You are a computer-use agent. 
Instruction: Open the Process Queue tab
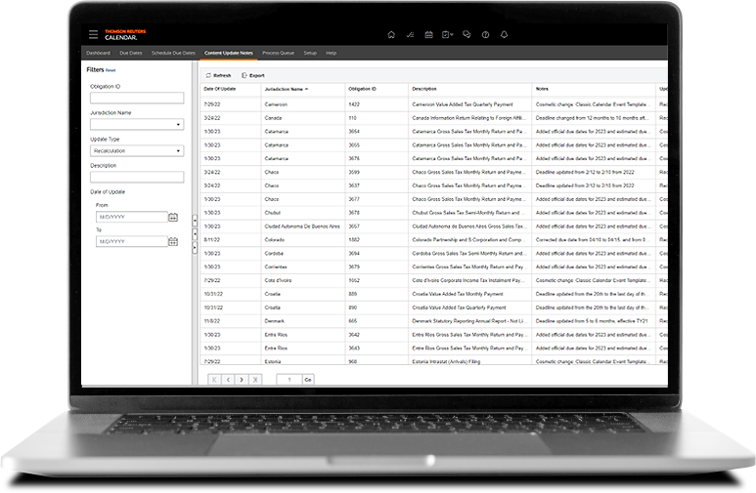(x=279, y=53)
